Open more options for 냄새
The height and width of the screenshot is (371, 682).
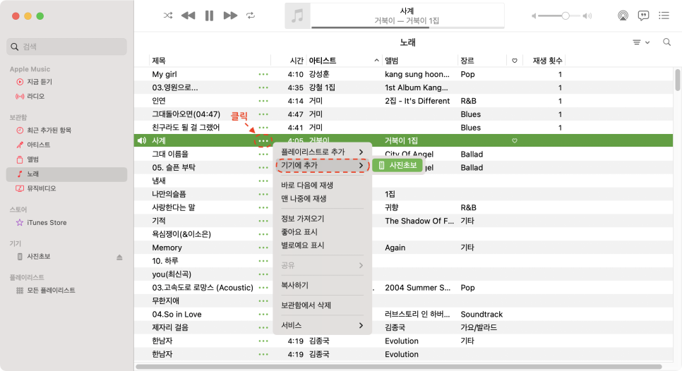pyautogui.click(x=263, y=181)
